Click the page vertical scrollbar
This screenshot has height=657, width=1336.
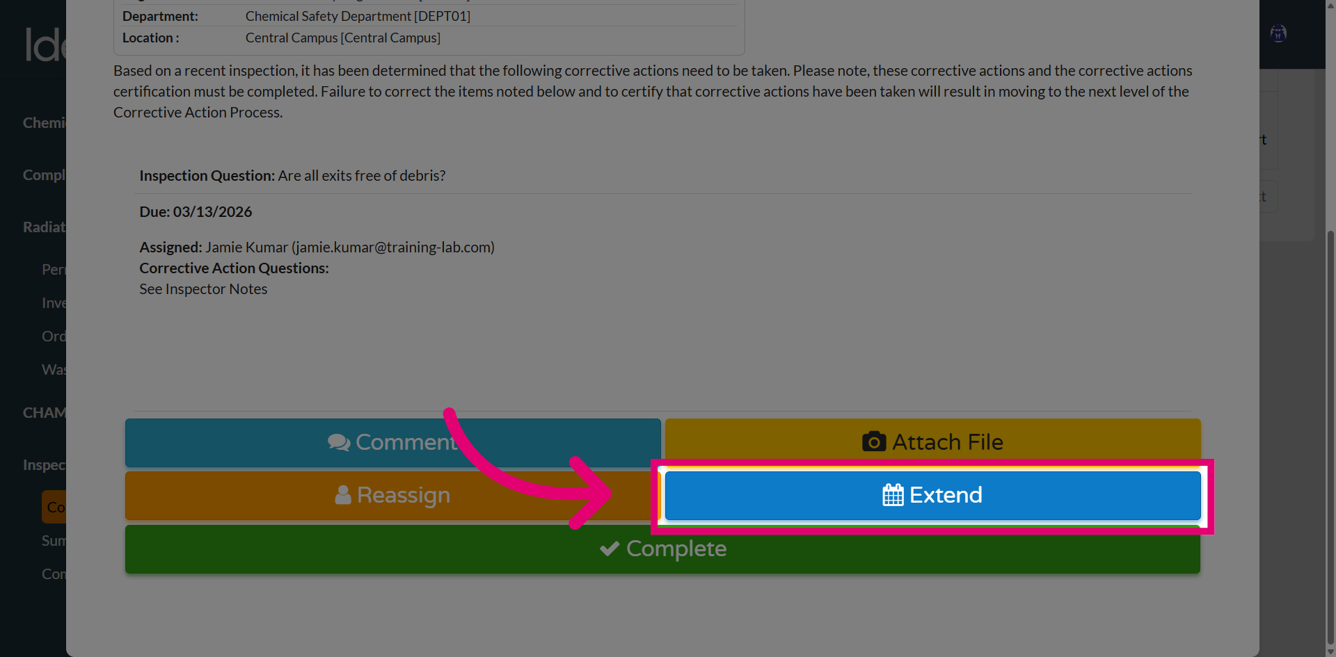[x=1330, y=438]
